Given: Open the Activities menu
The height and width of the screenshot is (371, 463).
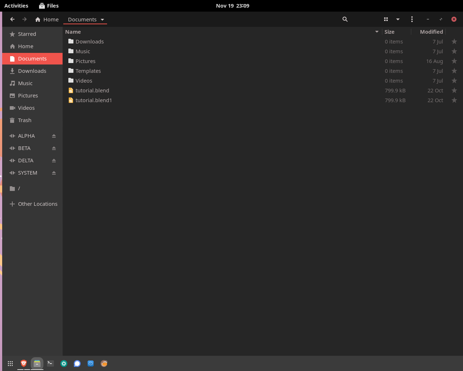Looking at the screenshot, I should (x=16, y=5).
